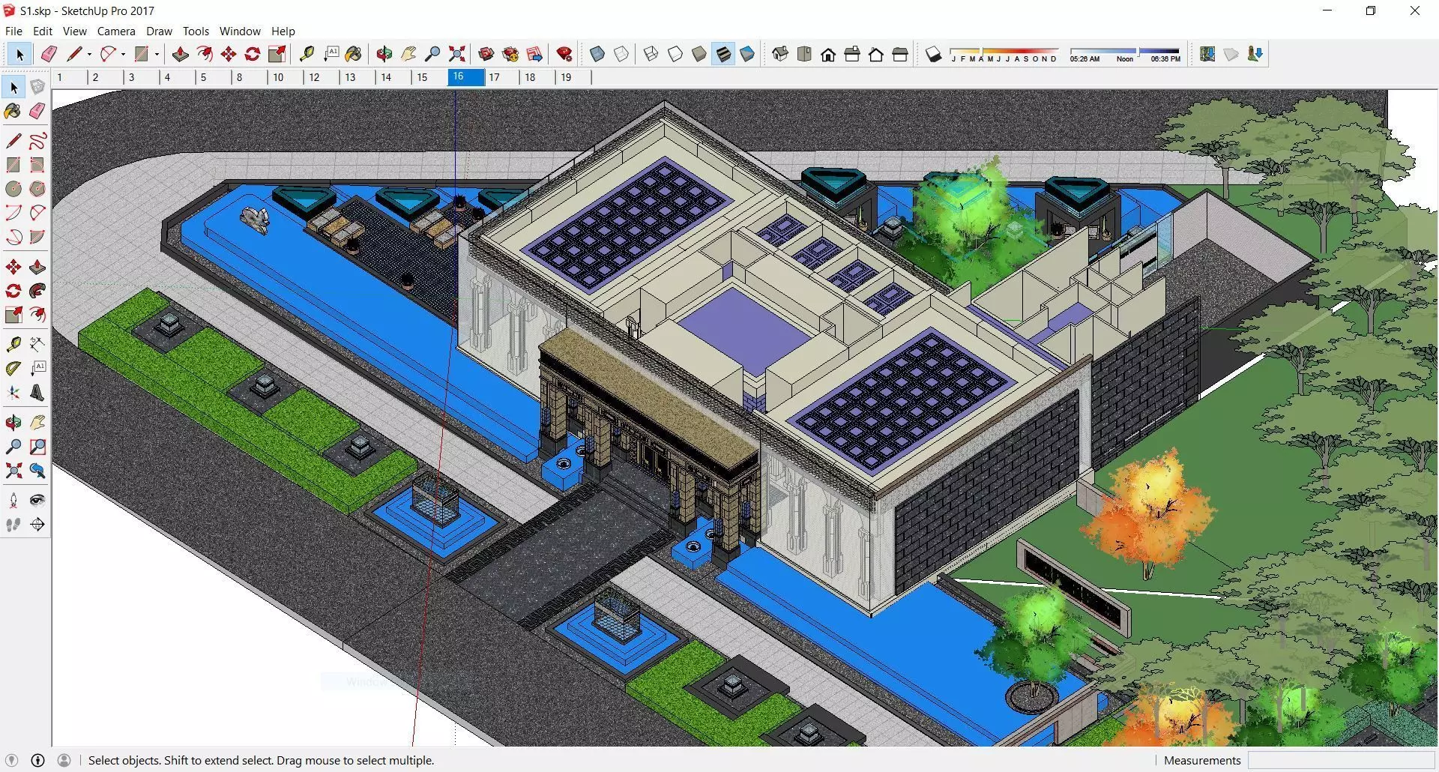This screenshot has height=772, width=1439.
Task: Open the Tools menu
Action: 196,31
